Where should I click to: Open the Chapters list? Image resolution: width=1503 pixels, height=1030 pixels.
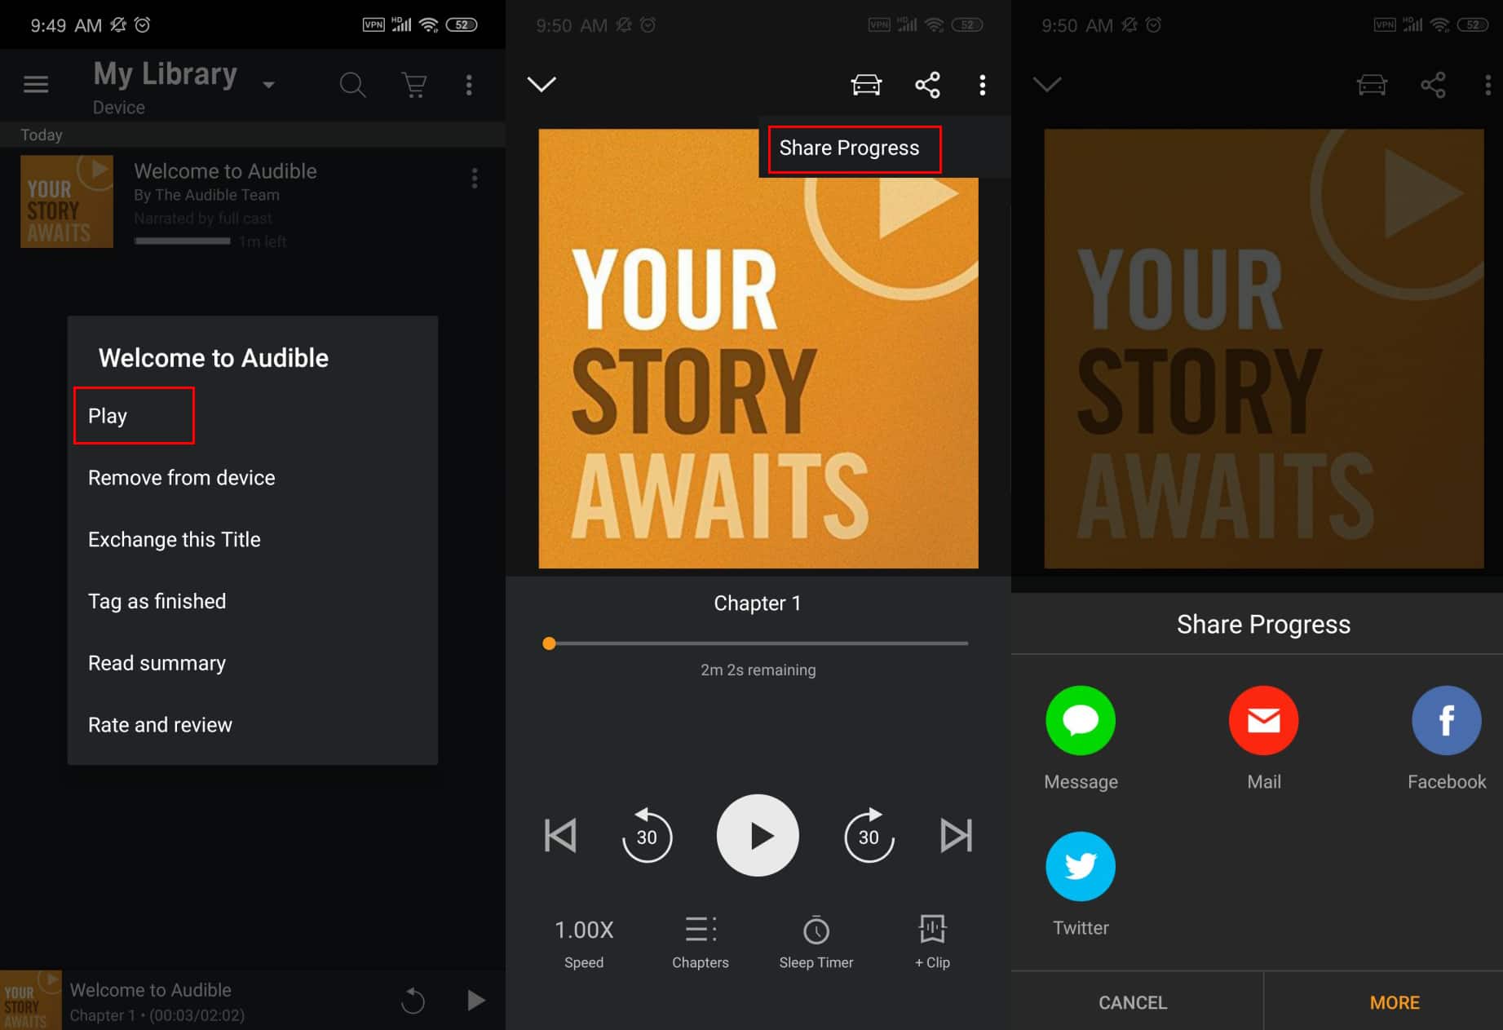701,943
